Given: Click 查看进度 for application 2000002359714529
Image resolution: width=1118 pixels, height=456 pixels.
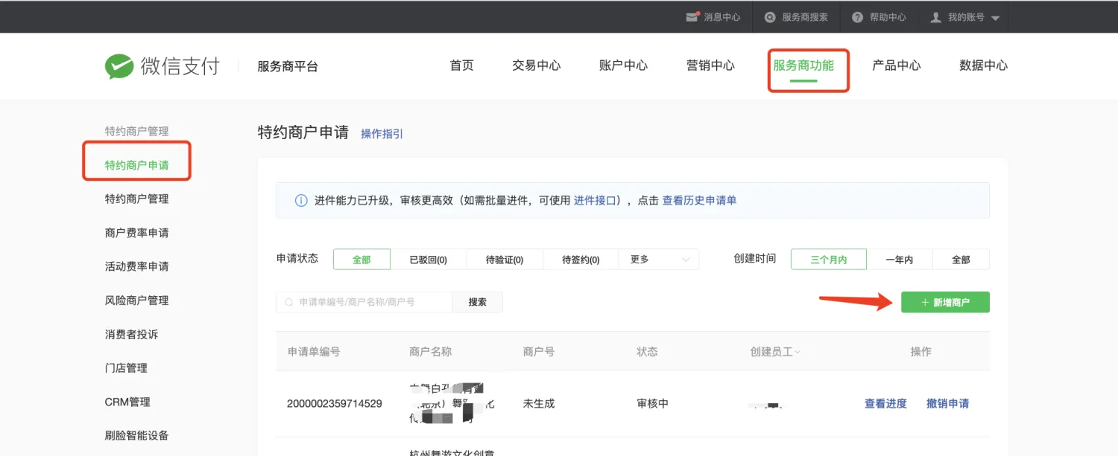Looking at the screenshot, I should click(x=885, y=403).
